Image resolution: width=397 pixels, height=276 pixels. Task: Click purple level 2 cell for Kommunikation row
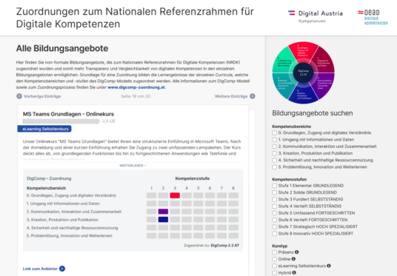(163, 212)
